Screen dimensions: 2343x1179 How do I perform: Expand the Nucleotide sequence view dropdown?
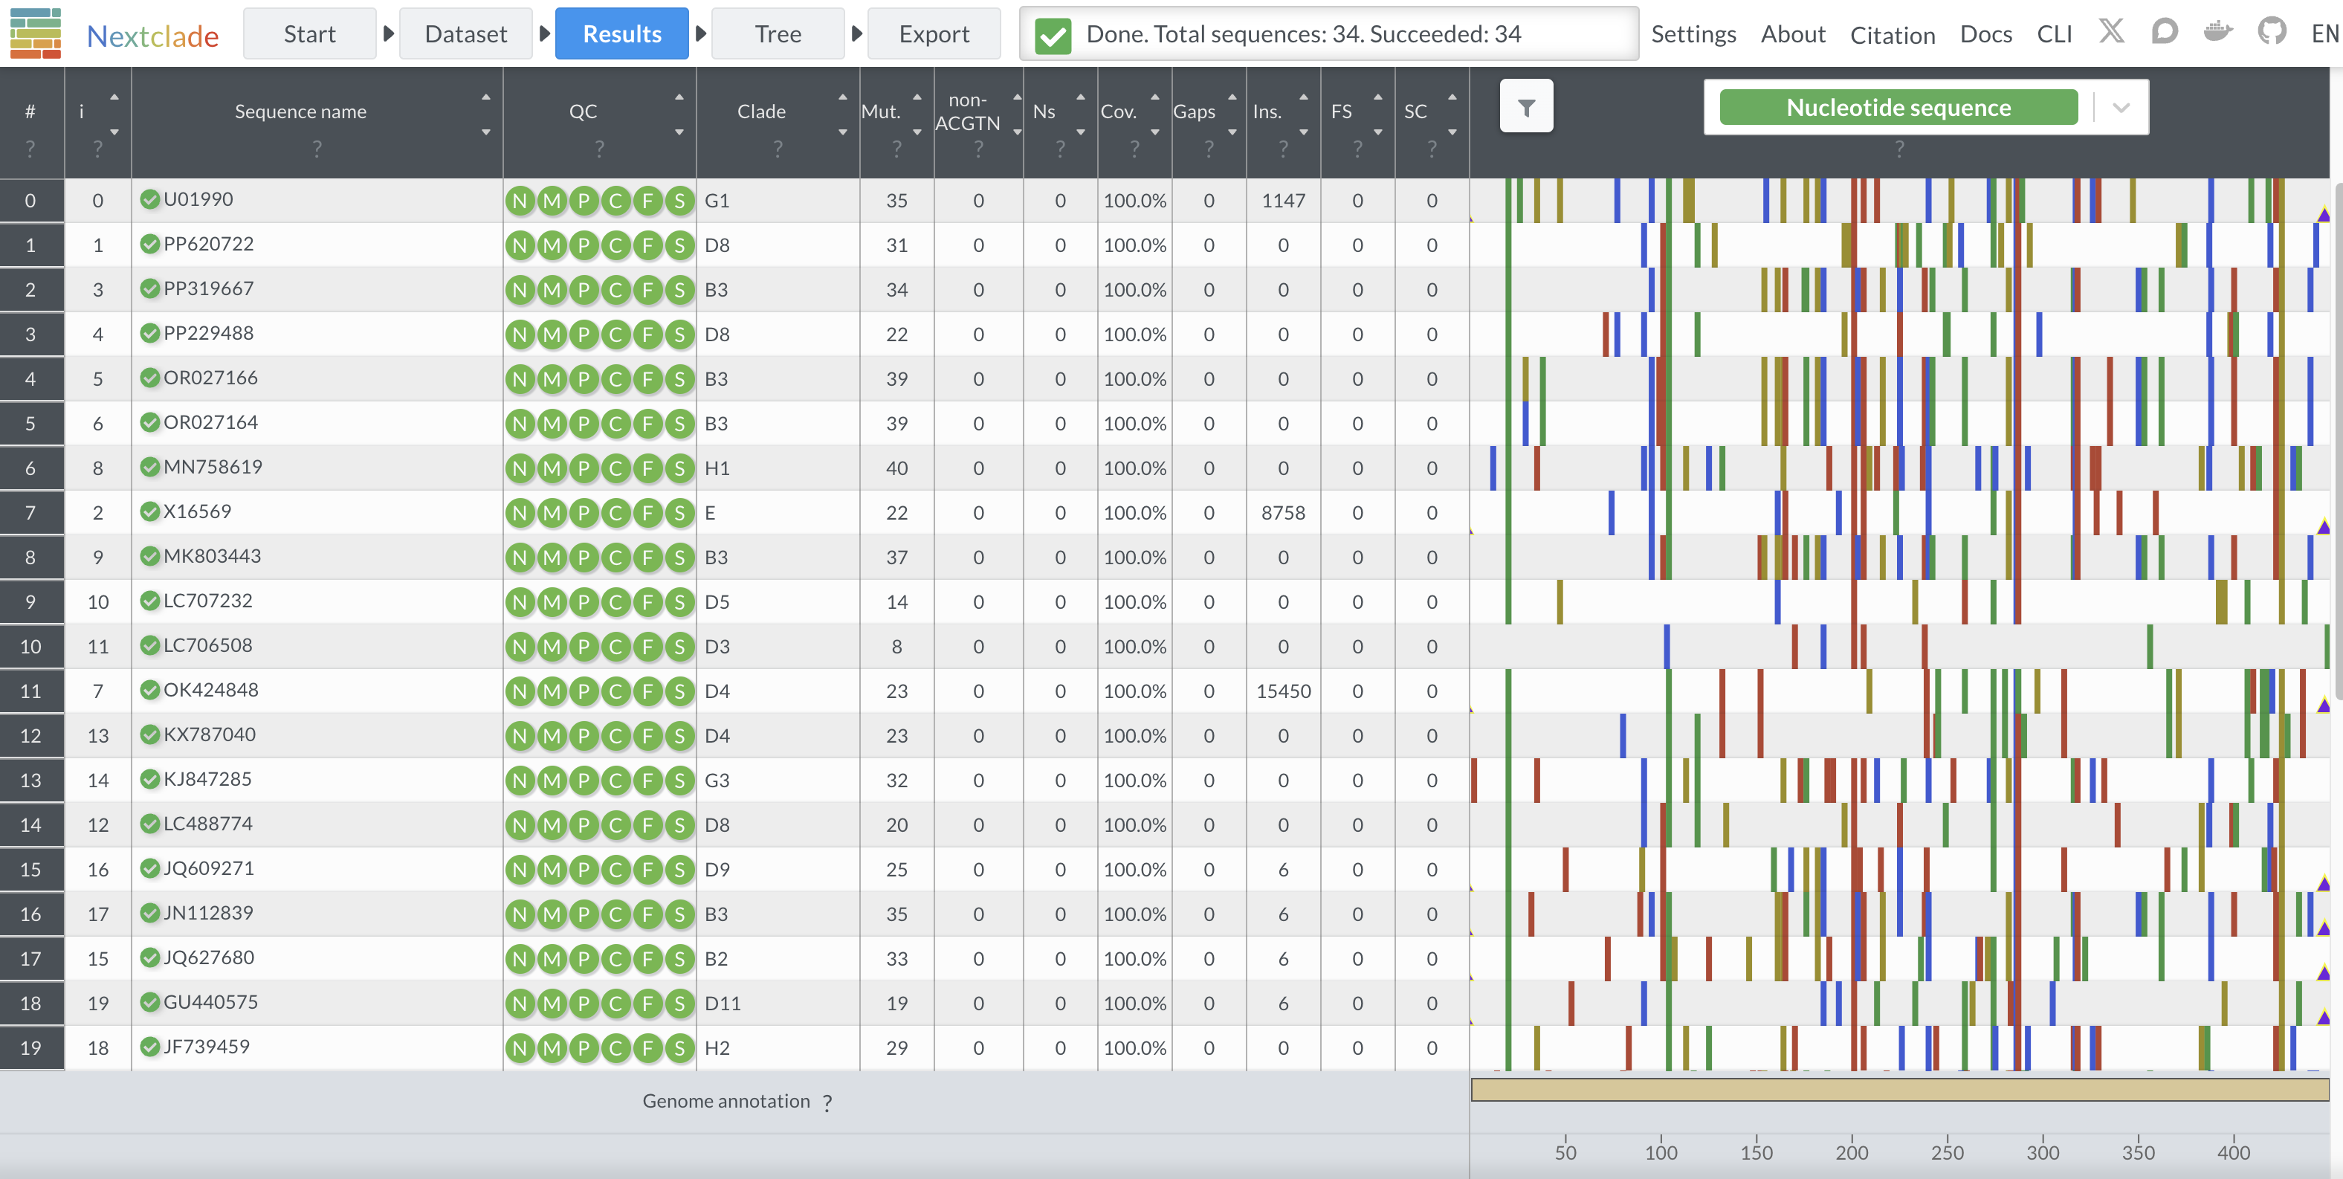[x=2121, y=107]
